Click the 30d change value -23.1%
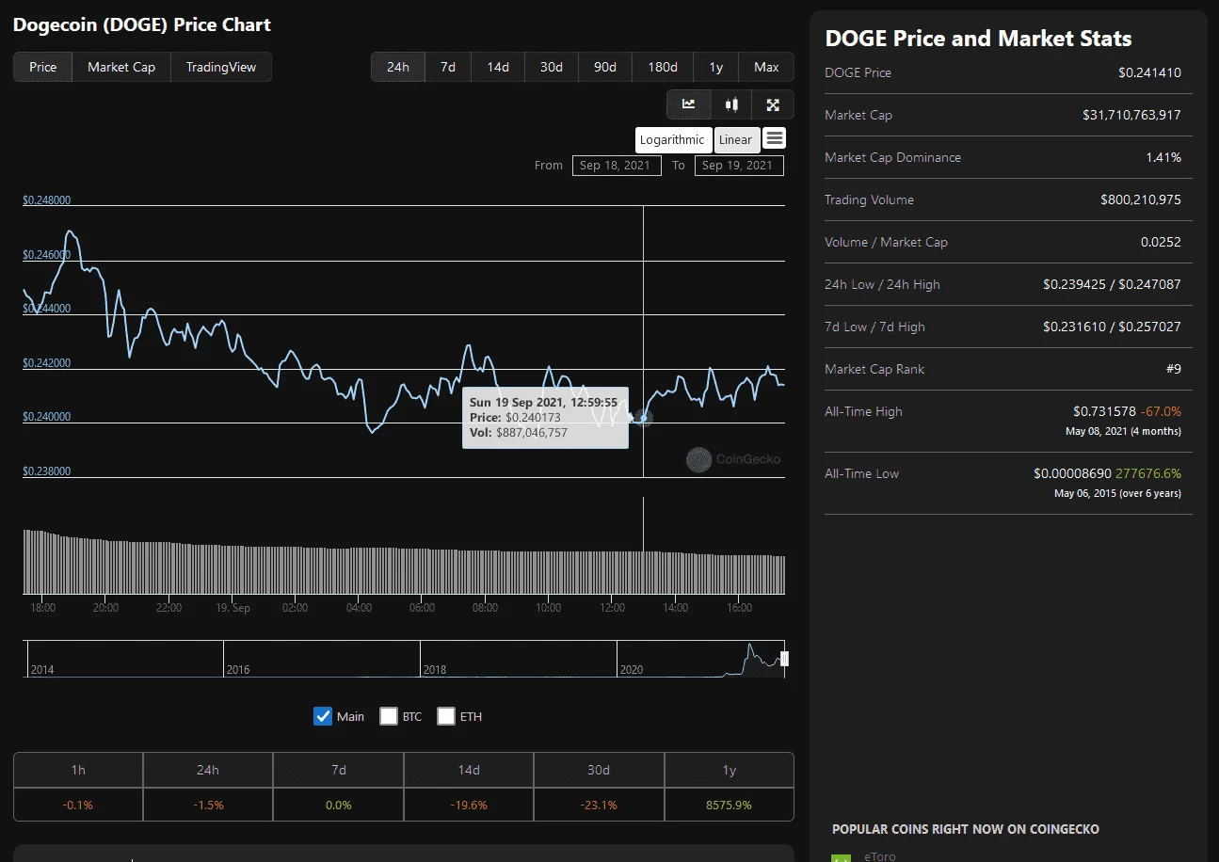Viewport: 1219px width, 862px height. [599, 806]
